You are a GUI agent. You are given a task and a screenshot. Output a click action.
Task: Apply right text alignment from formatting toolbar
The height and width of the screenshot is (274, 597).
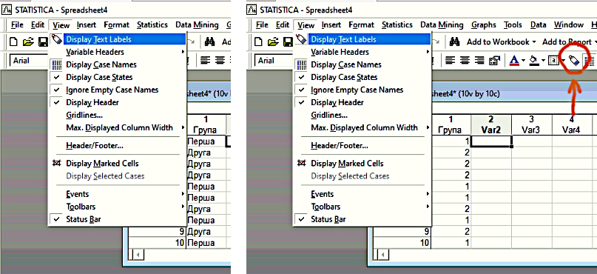(480, 60)
